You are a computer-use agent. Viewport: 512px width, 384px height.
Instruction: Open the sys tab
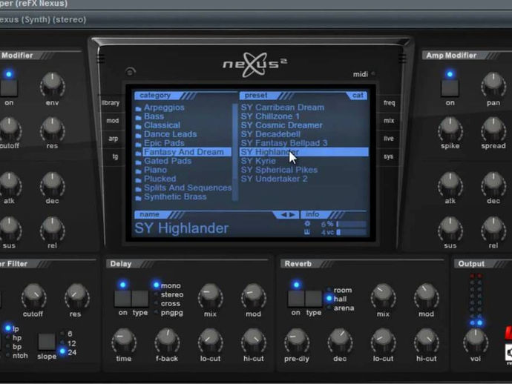pyautogui.click(x=388, y=156)
